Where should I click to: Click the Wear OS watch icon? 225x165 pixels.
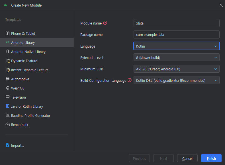click(8, 88)
